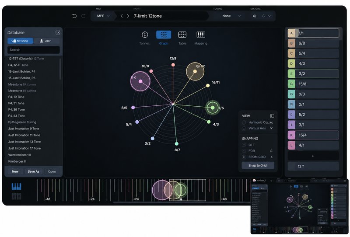Screen dimensions: 350x237
Task: Select 15-Limit Bohlen, P4 tuning
Action: click(21, 71)
